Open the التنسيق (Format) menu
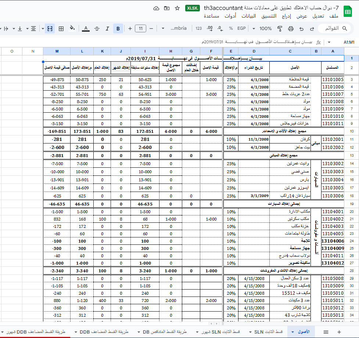This screenshot has width=359, height=338. click(x=269, y=16)
